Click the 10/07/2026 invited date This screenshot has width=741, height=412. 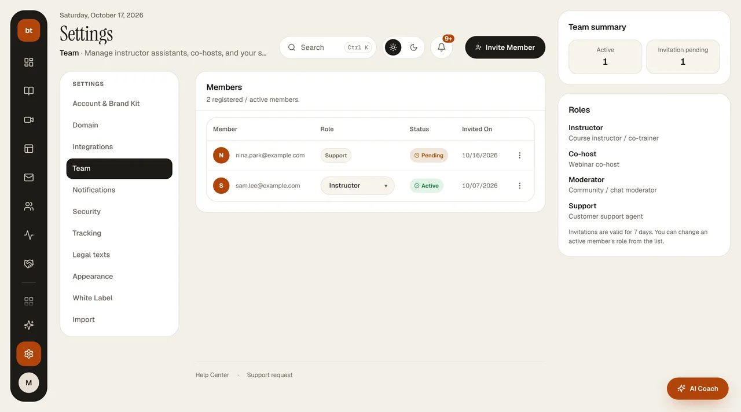[x=480, y=186]
